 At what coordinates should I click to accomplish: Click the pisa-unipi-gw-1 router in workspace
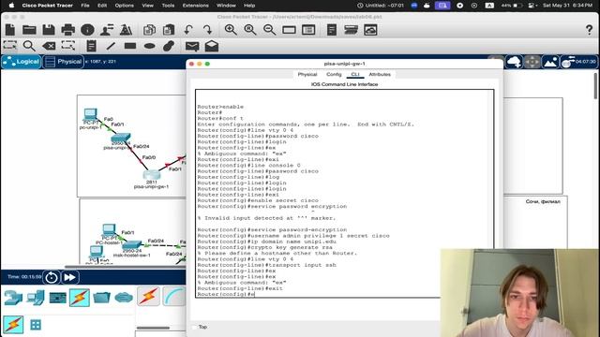152,175
